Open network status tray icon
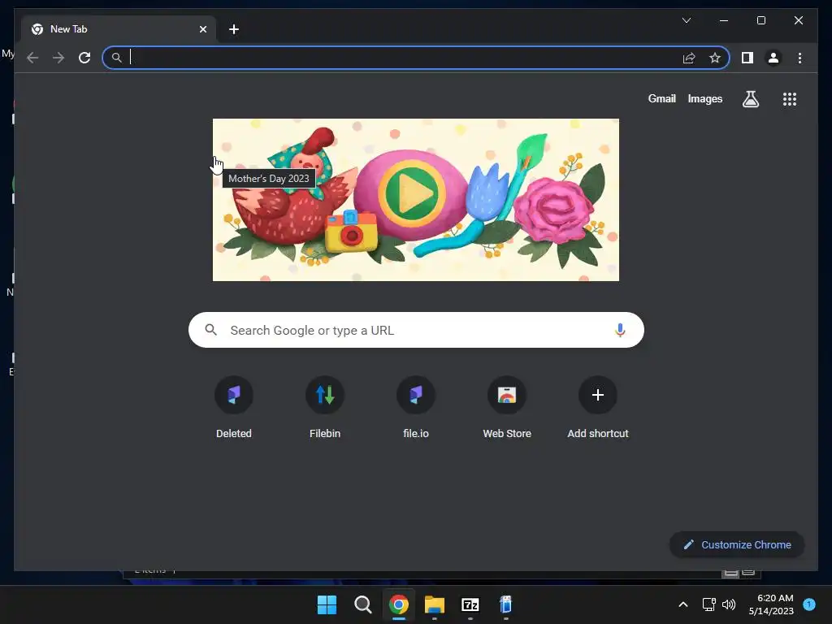Viewport: 832px width, 624px height. 708,604
